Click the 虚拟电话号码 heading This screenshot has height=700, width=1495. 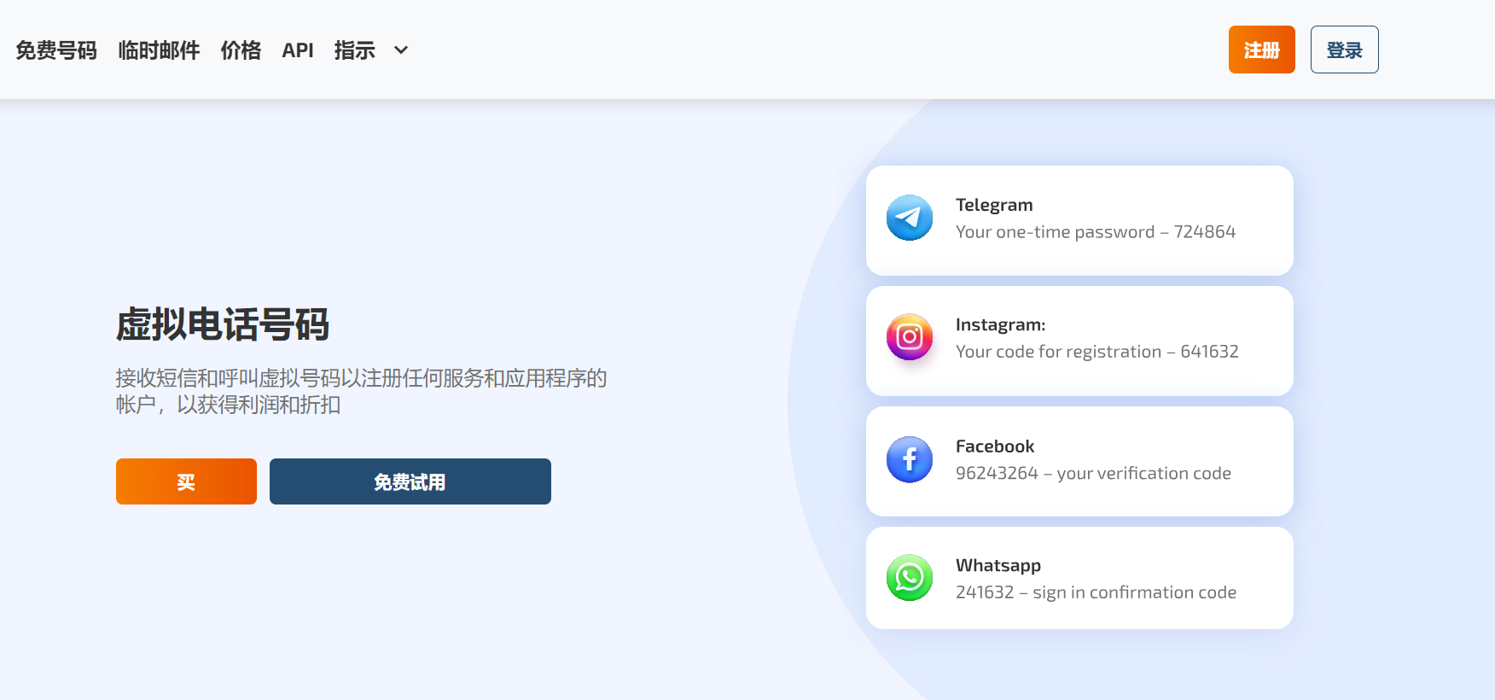tap(223, 324)
